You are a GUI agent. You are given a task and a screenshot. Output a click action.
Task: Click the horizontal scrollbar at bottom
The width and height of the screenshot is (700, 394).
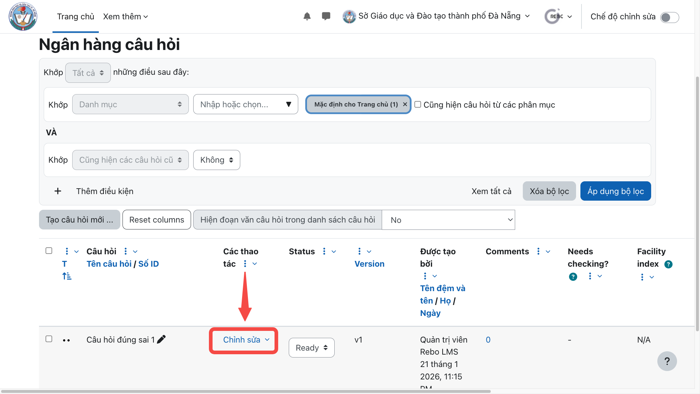(245, 391)
